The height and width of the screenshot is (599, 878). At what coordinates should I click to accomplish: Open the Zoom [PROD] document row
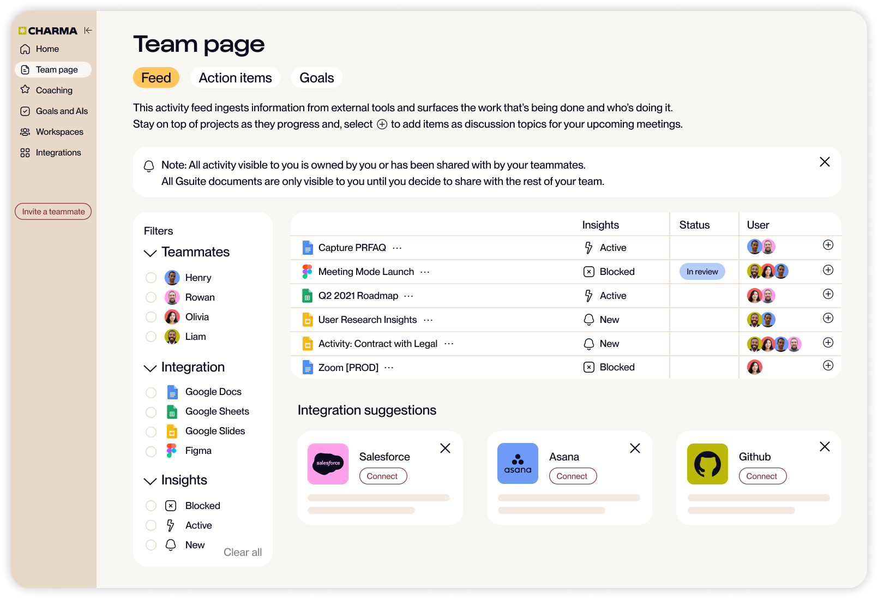(x=566, y=367)
